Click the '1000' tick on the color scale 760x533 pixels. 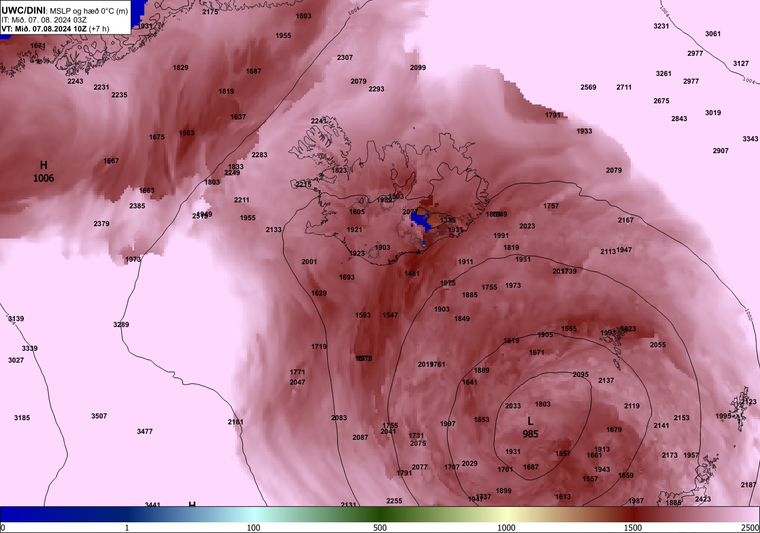(506, 528)
